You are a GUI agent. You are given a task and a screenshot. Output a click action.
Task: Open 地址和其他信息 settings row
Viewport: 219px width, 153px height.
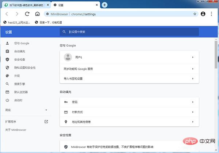(129, 122)
